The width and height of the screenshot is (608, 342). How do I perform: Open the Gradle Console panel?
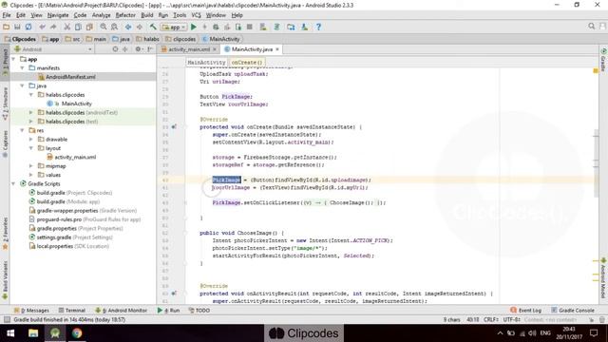573,311
